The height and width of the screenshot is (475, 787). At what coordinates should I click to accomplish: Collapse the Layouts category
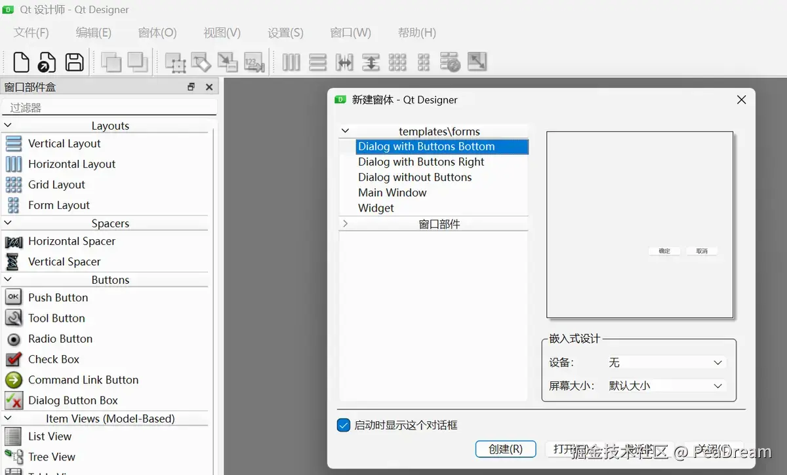pyautogui.click(x=8, y=125)
